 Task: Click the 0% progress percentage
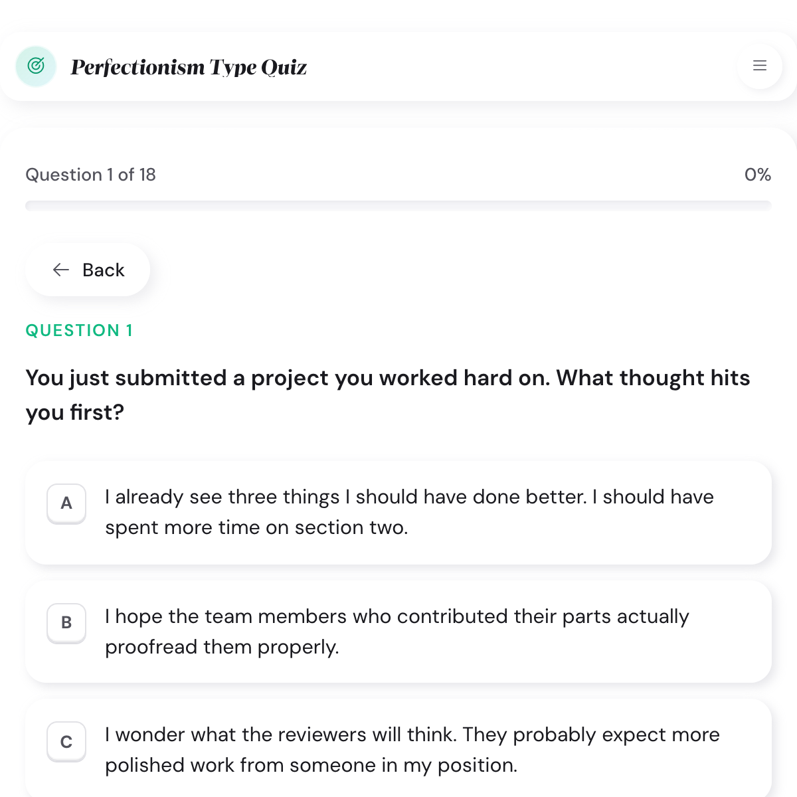click(757, 175)
